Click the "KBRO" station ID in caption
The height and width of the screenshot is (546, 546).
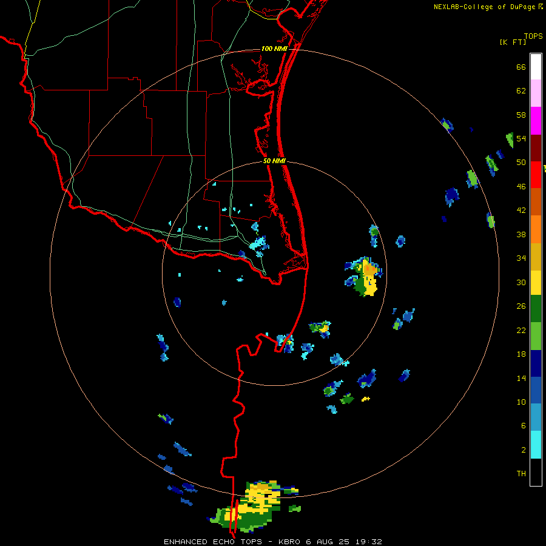point(289,542)
